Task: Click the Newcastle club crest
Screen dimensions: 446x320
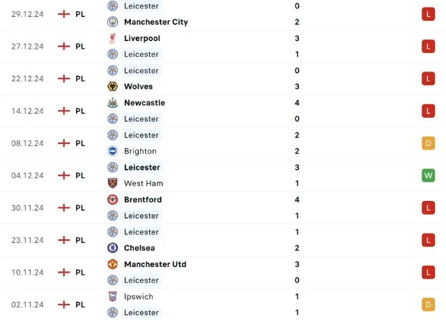Action: click(112, 103)
